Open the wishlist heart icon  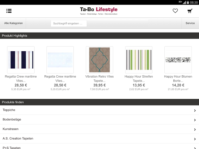coord(175,11)
